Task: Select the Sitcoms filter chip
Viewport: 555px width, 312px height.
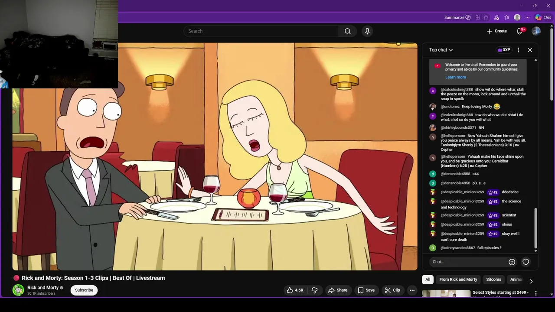Action: click(x=493, y=279)
